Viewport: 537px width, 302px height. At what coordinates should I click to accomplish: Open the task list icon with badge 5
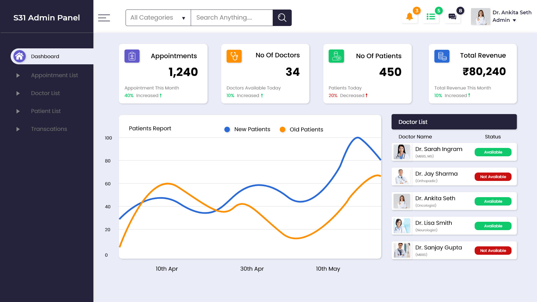[x=431, y=17]
